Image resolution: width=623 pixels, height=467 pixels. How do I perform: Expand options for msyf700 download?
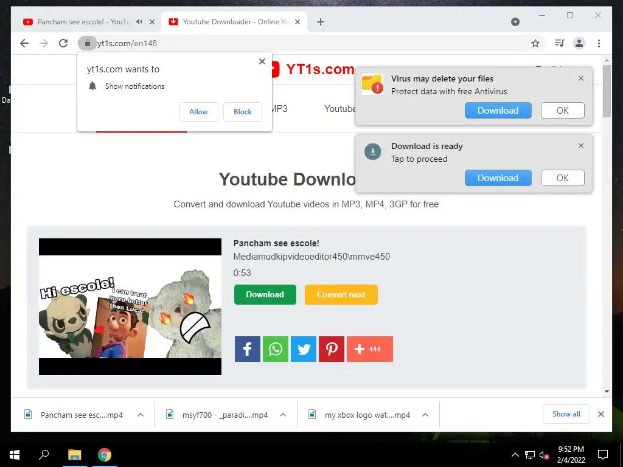(282, 415)
